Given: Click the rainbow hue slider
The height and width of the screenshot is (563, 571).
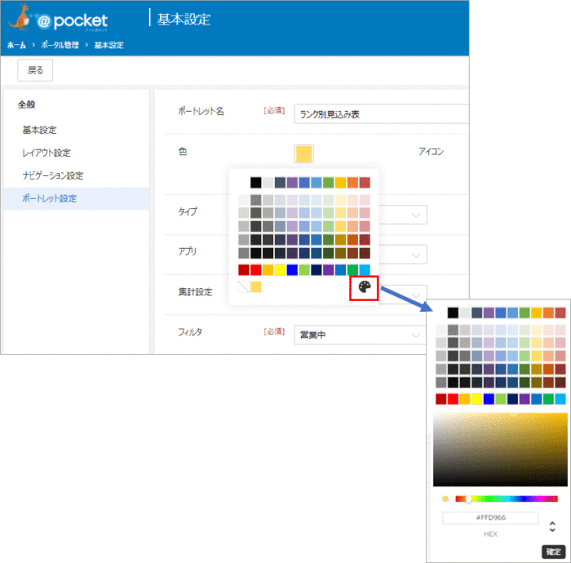Looking at the screenshot, I should [x=507, y=499].
